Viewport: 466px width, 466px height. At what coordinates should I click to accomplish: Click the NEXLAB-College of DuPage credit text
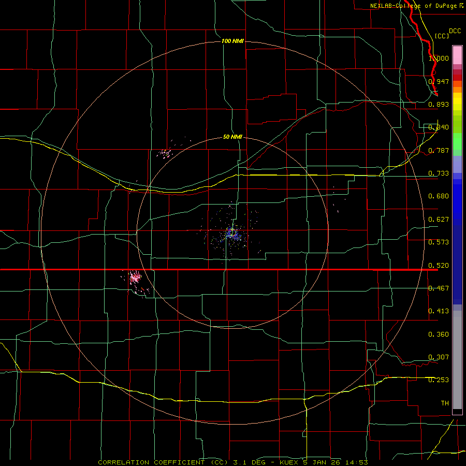(x=416, y=6)
